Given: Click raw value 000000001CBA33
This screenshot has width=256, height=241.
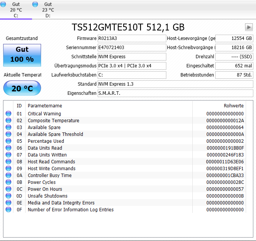Looking at the screenshot, I should coord(225,176).
